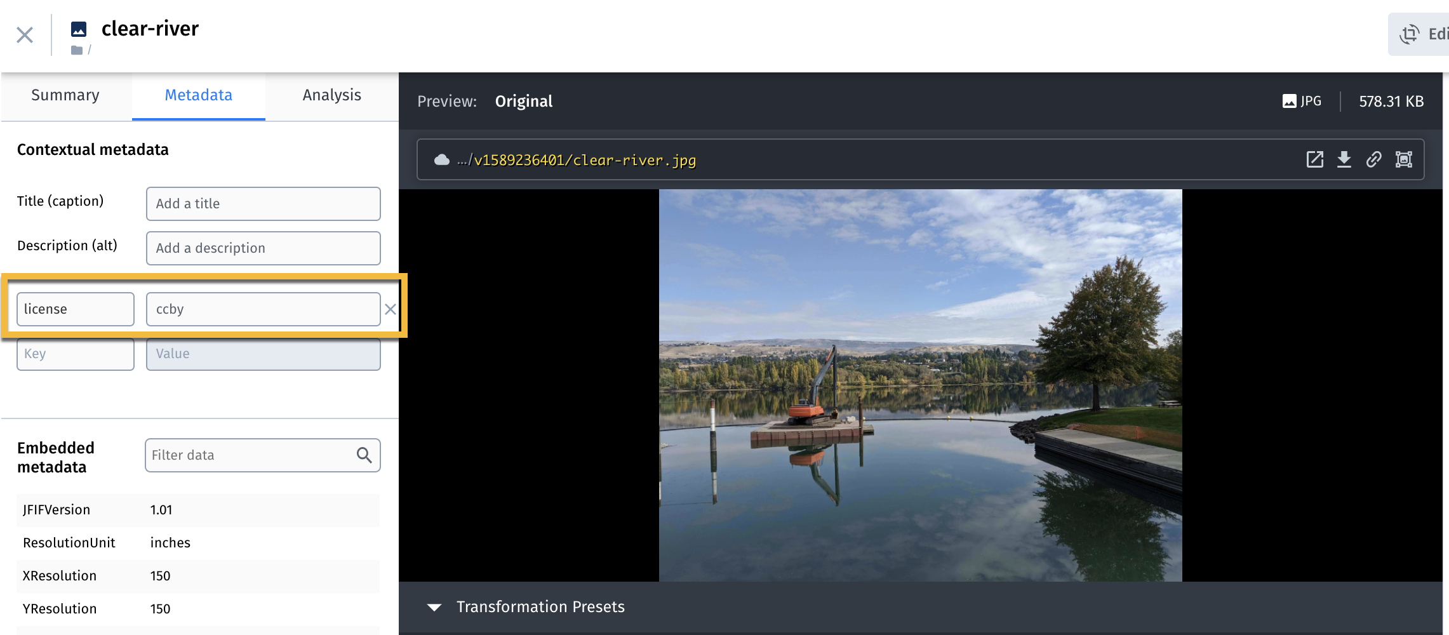Click the license key field
This screenshot has height=635, width=1449.
point(76,309)
